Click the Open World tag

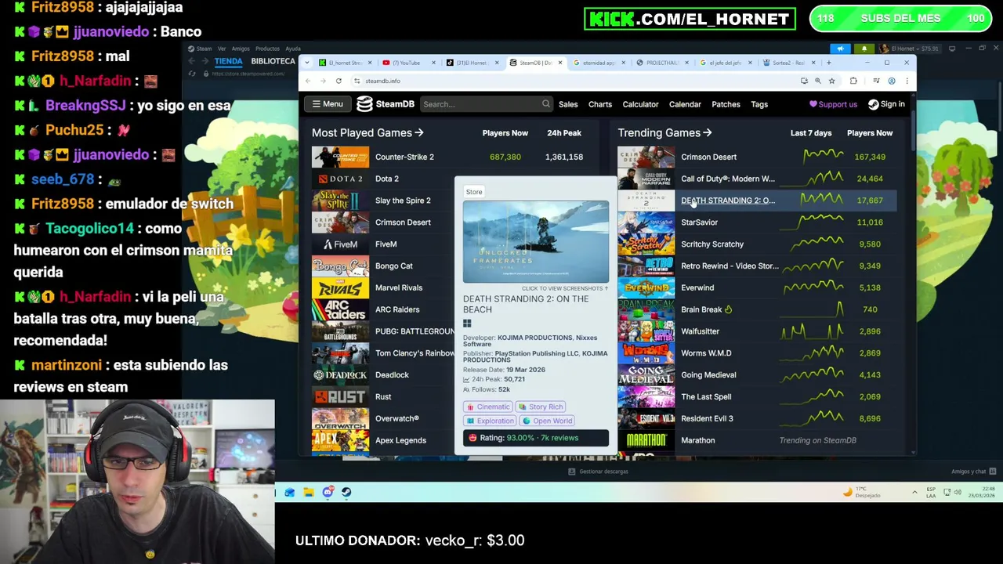pos(547,421)
